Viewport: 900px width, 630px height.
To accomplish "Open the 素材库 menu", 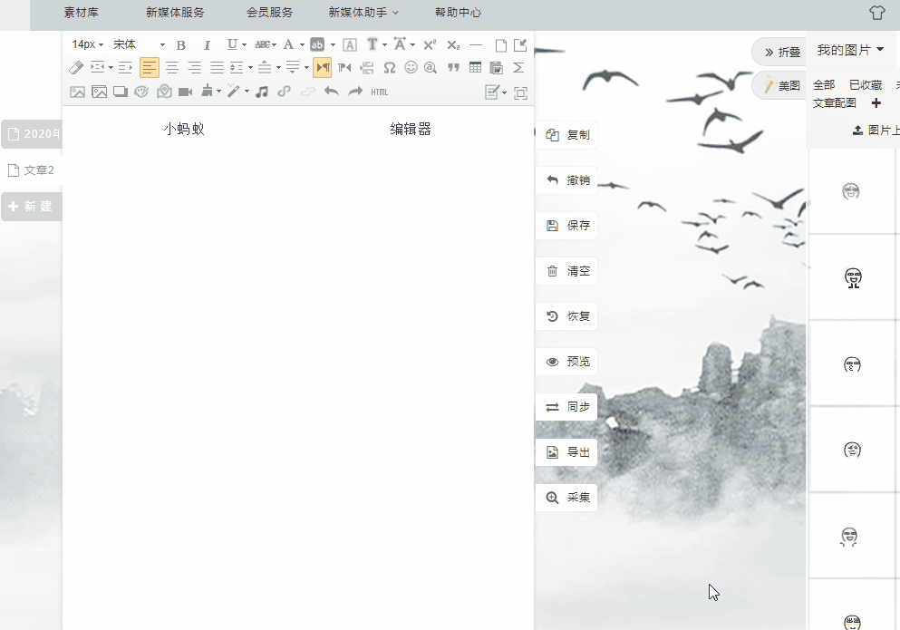I will pos(81,13).
